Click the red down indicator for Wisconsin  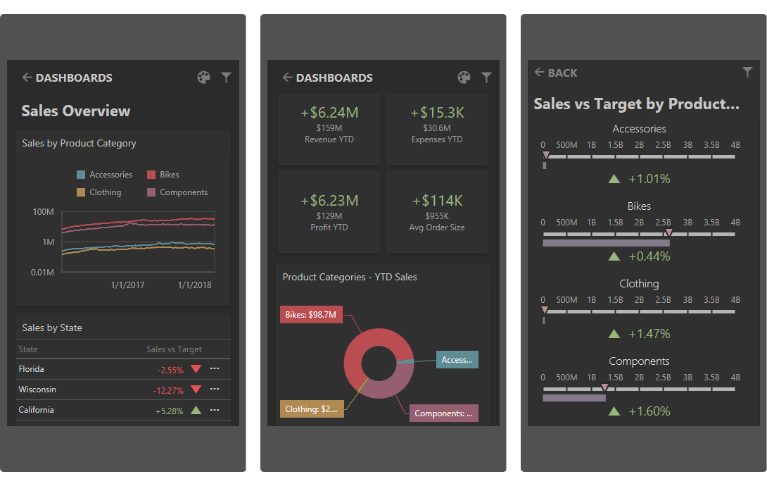196,390
